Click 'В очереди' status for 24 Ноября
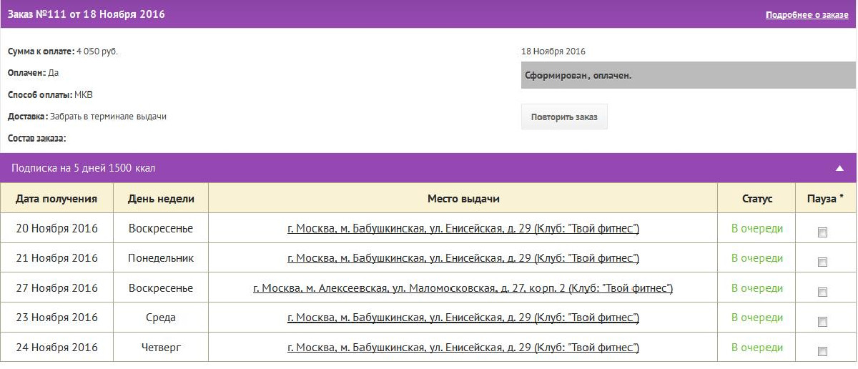This screenshot has width=858, height=369. click(x=757, y=348)
